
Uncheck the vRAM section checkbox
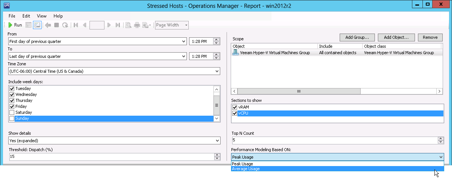tap(235, 107)
